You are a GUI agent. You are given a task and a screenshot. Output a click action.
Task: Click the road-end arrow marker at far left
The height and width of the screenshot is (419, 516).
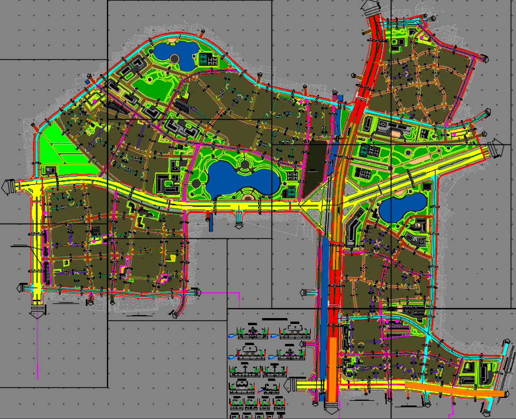pos(8,186)
